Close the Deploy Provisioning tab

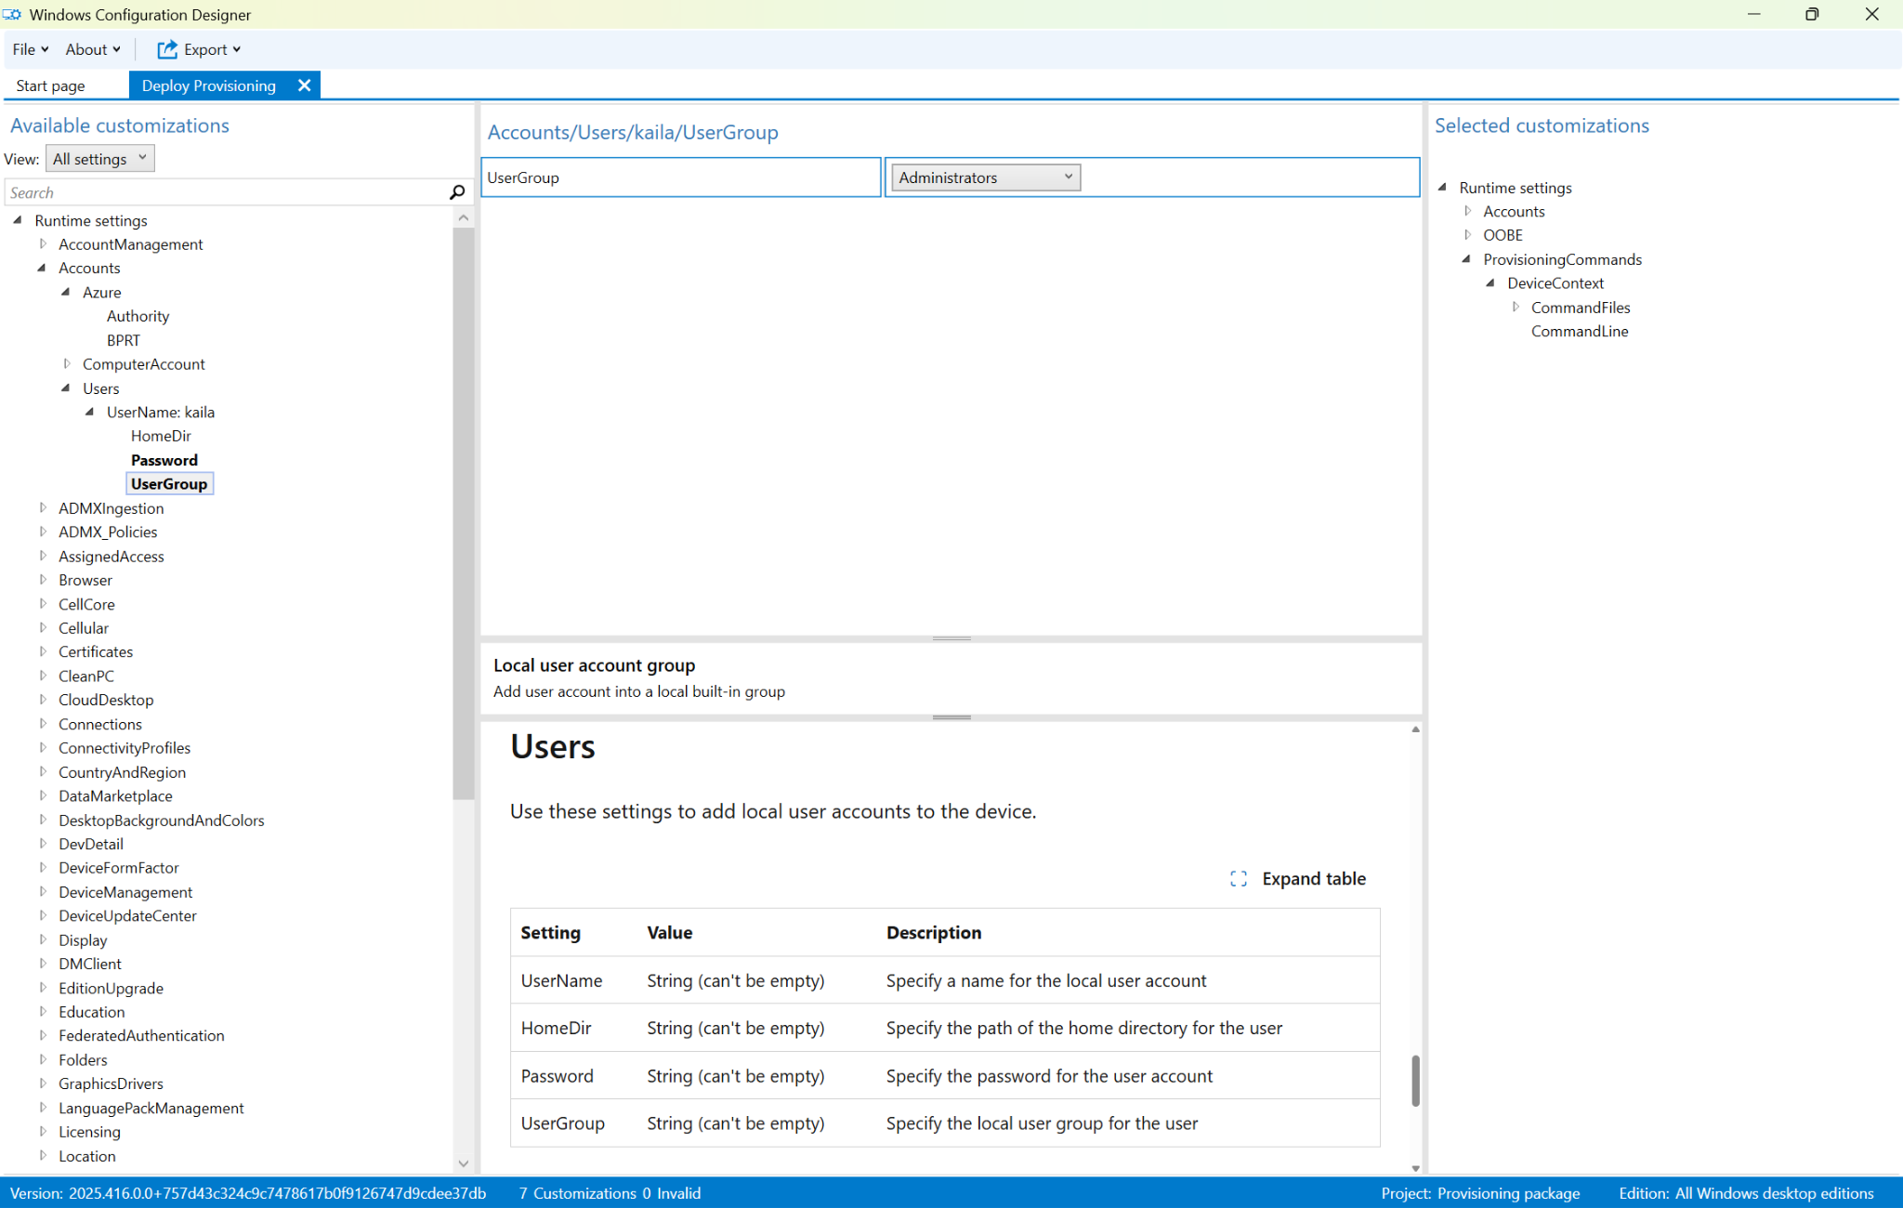coord(304,85)
